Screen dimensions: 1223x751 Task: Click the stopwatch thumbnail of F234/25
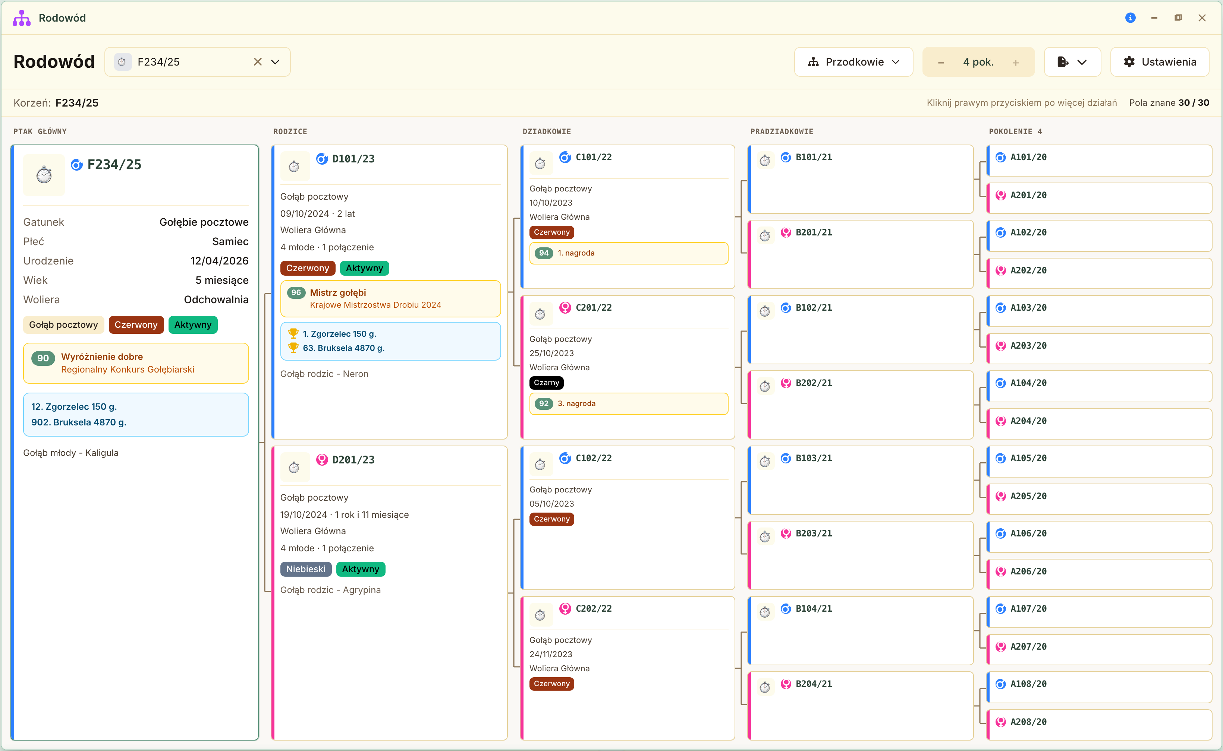point(44,175)
